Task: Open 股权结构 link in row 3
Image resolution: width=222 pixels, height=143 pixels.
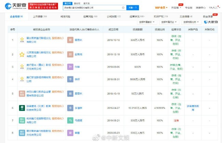Action: pos(58,65)
